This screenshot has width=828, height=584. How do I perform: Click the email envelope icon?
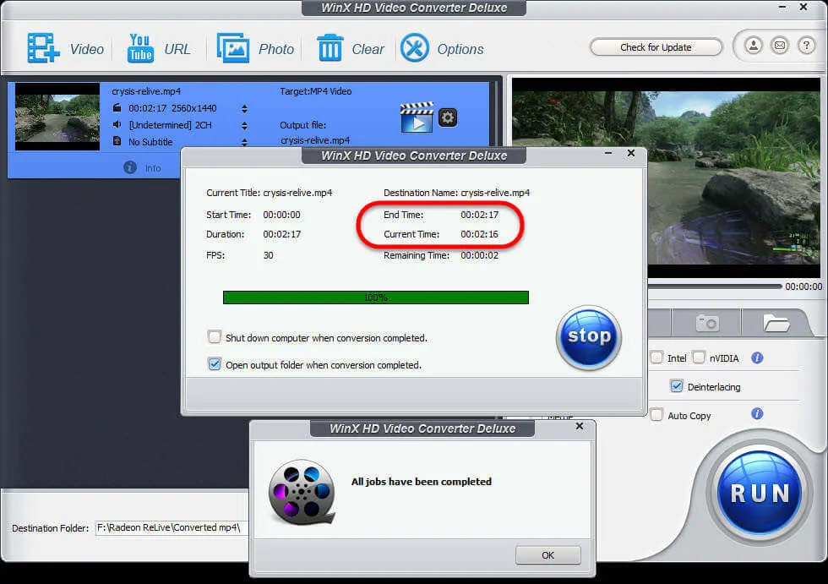pos(780,46)
